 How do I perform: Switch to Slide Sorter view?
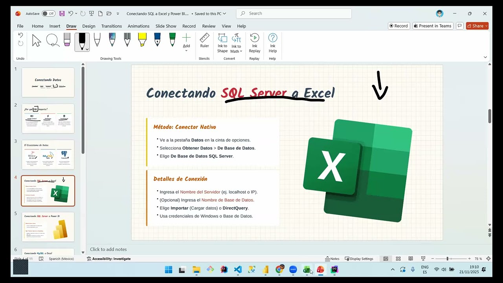[x=398, y=259]
